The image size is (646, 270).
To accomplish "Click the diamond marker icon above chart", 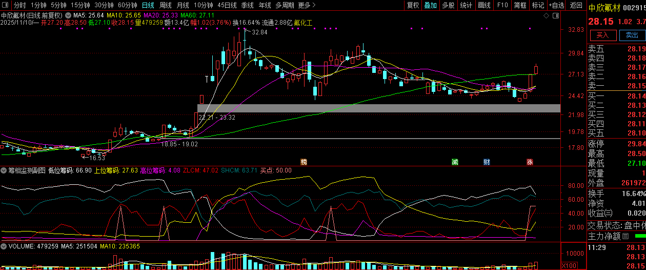I will (x=546, y=16).
